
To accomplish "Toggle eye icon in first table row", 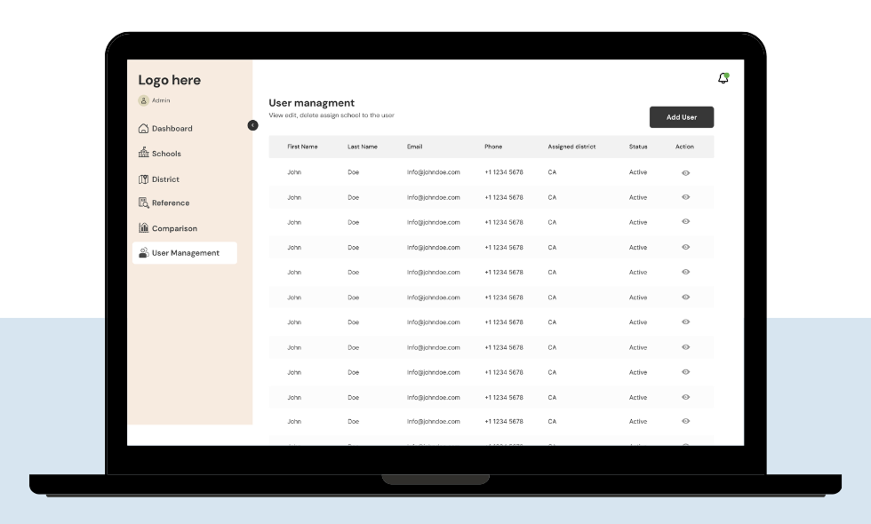I will 685,172.
